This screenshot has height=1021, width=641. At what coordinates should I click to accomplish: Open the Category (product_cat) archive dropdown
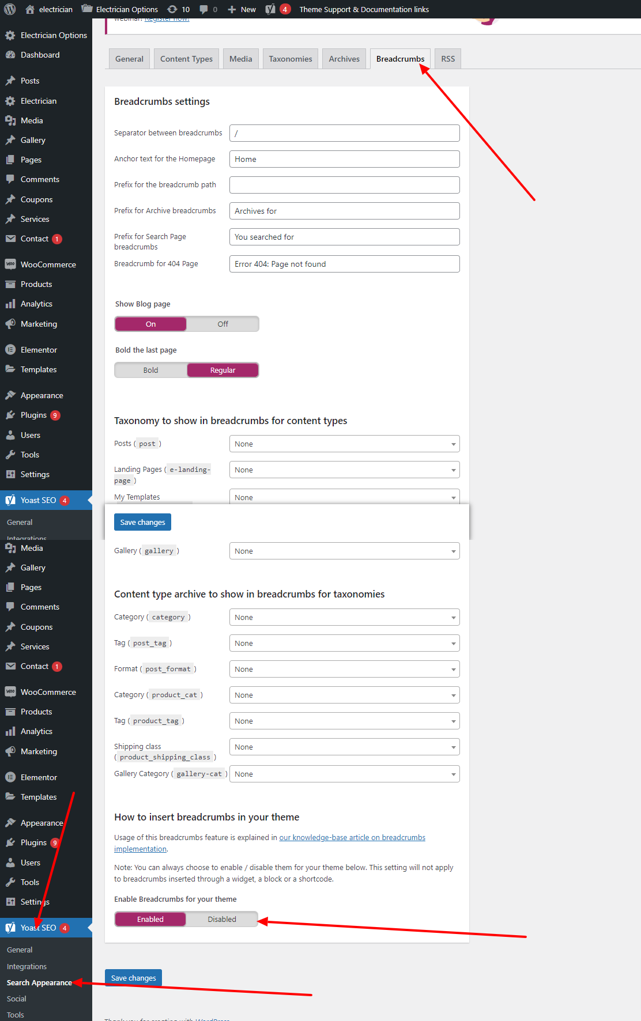pyautogui.click(x=345, y=695)
